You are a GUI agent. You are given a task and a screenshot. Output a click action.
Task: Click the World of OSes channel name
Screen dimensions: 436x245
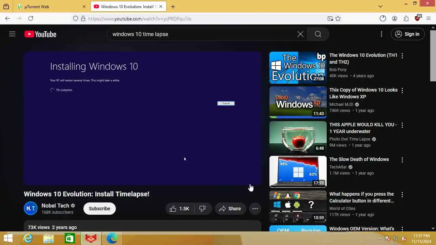coord(342,209)
